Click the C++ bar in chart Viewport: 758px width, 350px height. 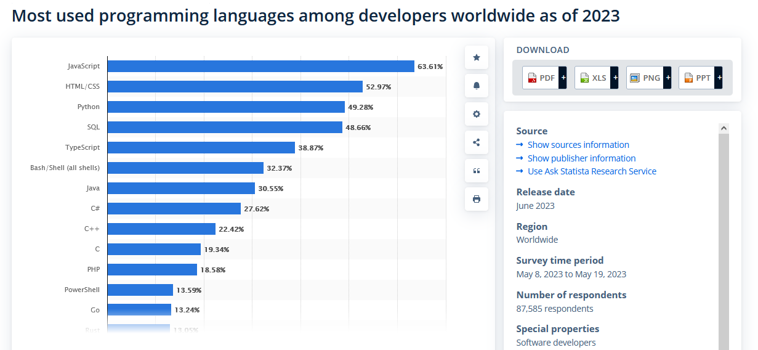pyautogui.click(x=161, y=229)
